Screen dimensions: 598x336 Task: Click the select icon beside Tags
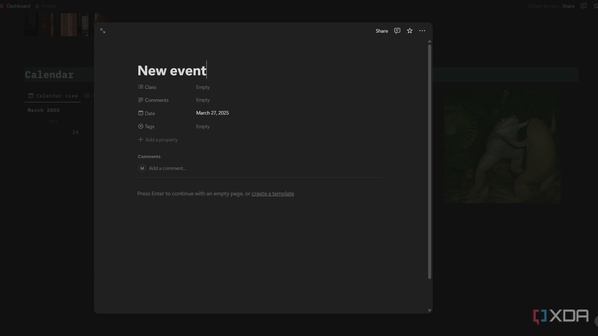pyautogui.click(x=140, y=126)
